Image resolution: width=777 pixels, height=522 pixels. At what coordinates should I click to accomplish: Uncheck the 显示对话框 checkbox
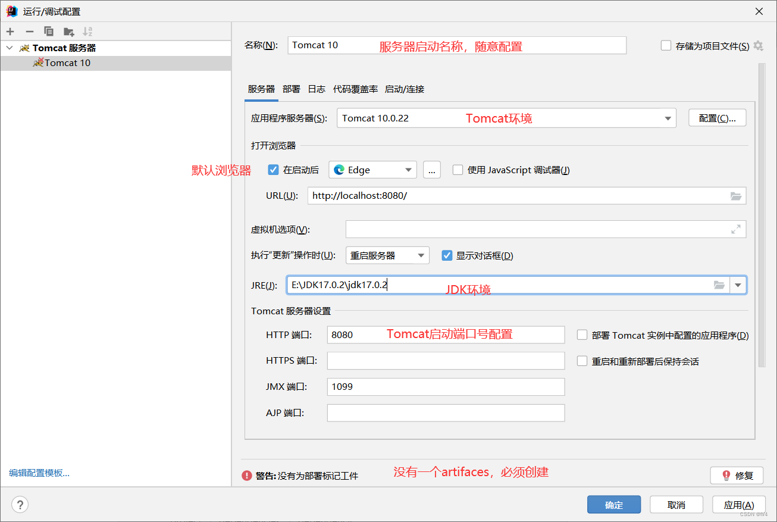pyautogui.click(x=447, y=255)
